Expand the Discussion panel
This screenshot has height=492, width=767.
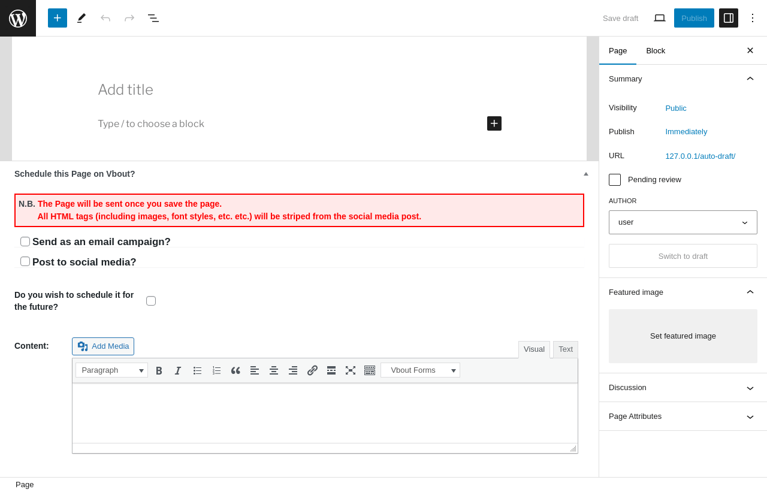click(x=683, y=388)
